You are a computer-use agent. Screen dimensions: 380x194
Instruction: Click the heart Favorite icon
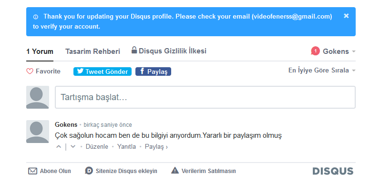tap(30, 71)
